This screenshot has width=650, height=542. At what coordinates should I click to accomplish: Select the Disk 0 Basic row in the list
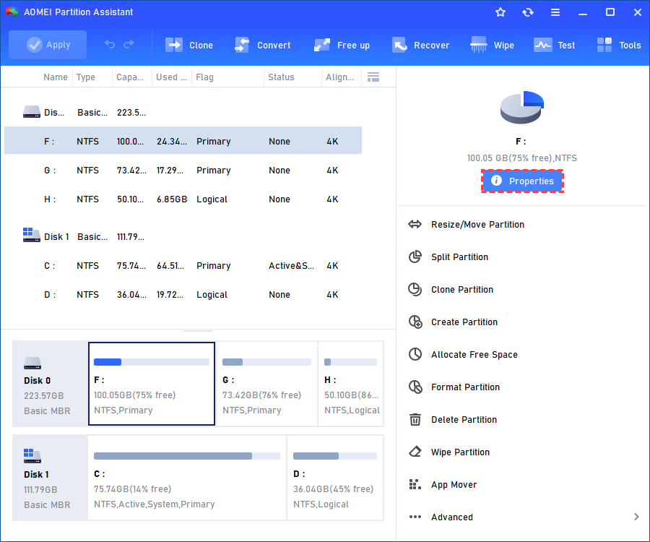click(183, 113)
